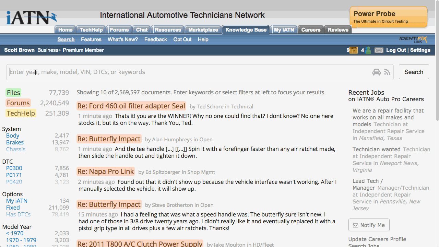The image size is (439, 247).
Task: Click the RSS feed icon in search box
Action: tap(387, 72)
